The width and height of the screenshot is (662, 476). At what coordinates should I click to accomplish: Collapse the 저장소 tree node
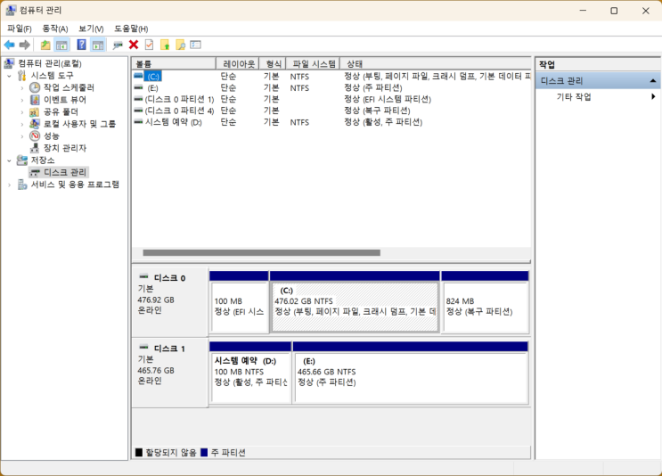click(x=9, y=161)
